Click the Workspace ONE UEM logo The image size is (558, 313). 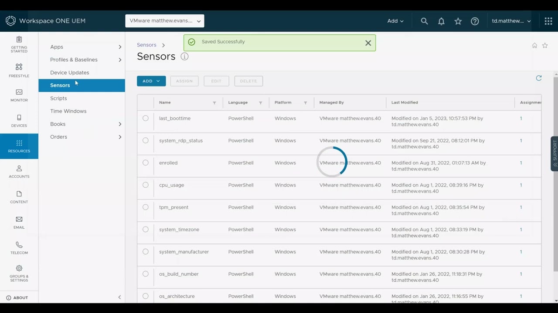click(x=45, y=21)
